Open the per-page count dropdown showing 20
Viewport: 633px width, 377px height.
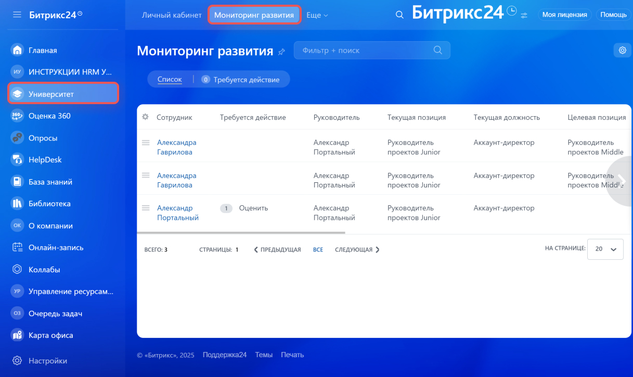[605, 249]
